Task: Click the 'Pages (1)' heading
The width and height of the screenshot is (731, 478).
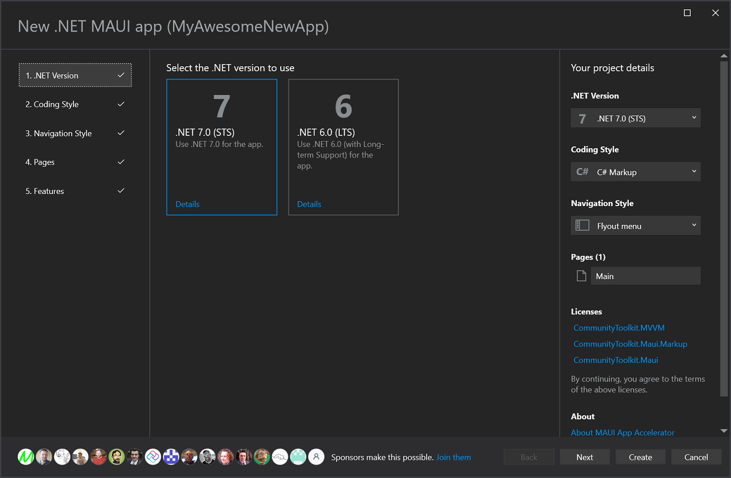Action: click(x=588, y=257)
